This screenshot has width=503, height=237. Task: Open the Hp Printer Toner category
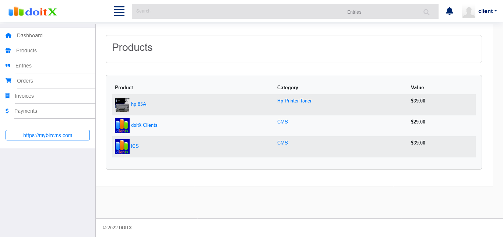(294, 101)
